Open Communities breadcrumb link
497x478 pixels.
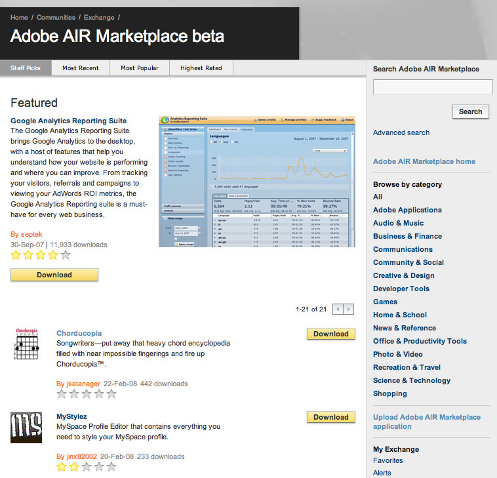(x=56, y=18)
